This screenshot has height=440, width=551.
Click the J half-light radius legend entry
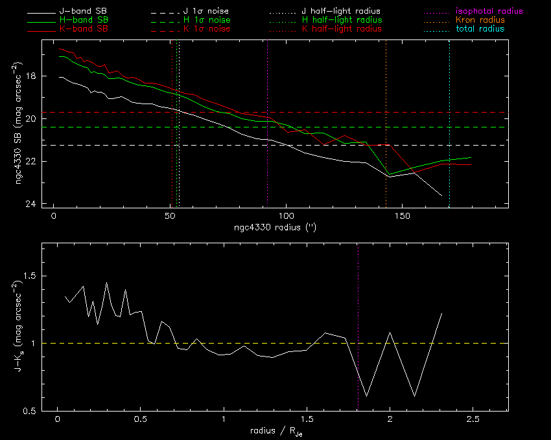click(341, 12)
